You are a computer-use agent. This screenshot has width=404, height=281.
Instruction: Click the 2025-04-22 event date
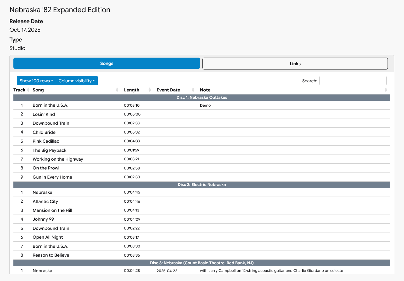167,271
